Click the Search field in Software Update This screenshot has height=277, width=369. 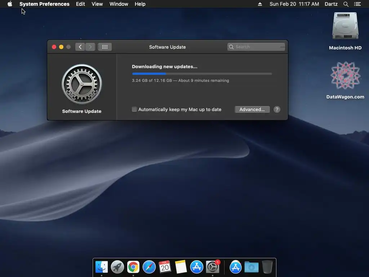pyautogui.click(x=256, y=47)
